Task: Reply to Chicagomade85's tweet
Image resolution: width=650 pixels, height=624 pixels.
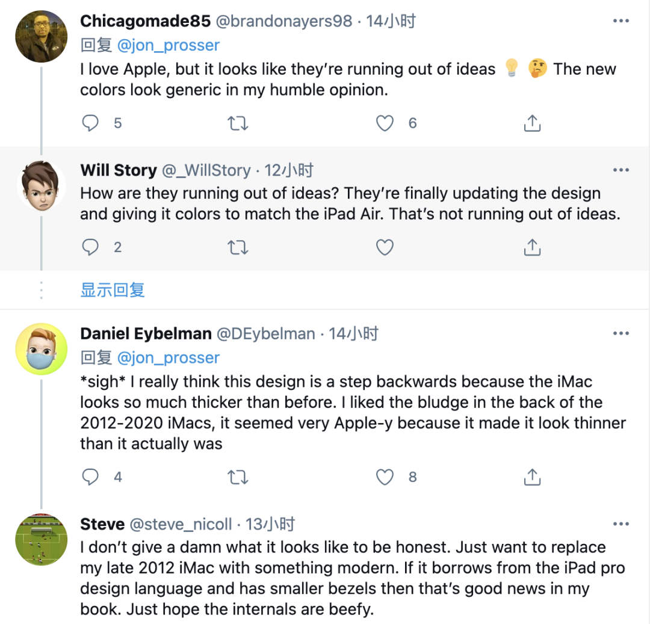Action: pos(90,123)
